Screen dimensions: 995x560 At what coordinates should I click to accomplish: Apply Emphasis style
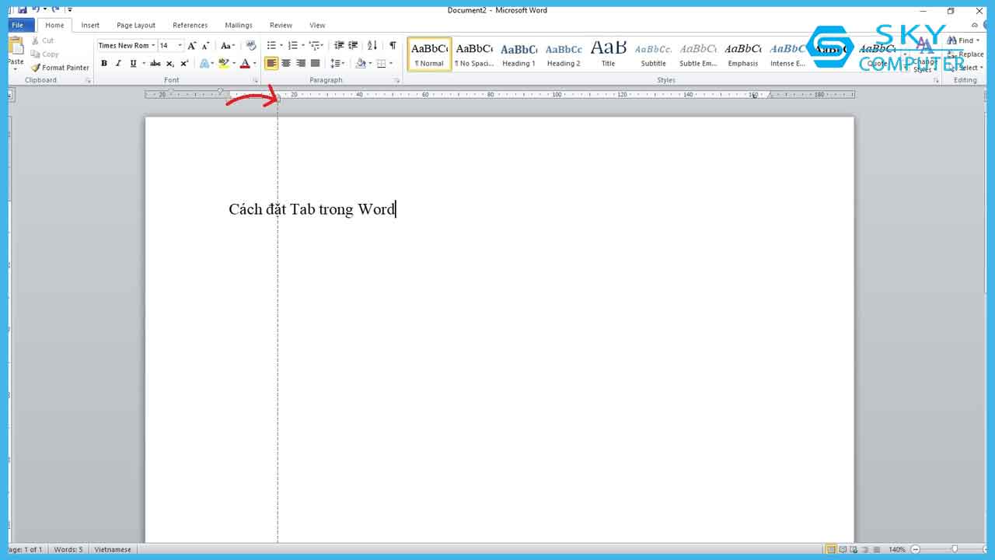[x=743, y=54]
